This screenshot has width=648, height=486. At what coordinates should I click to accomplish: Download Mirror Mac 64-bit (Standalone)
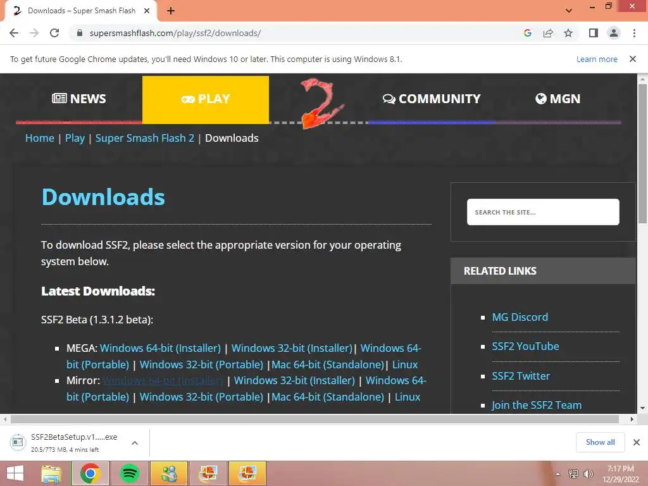328,397
